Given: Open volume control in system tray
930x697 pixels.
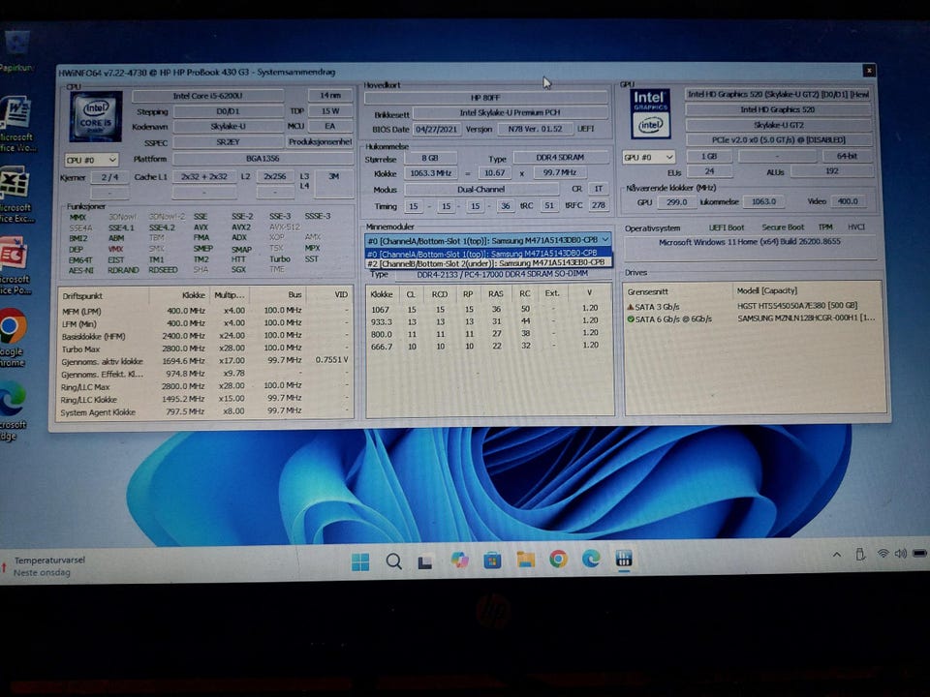Looking at the screenshot, I should click(x=900, y=554).
